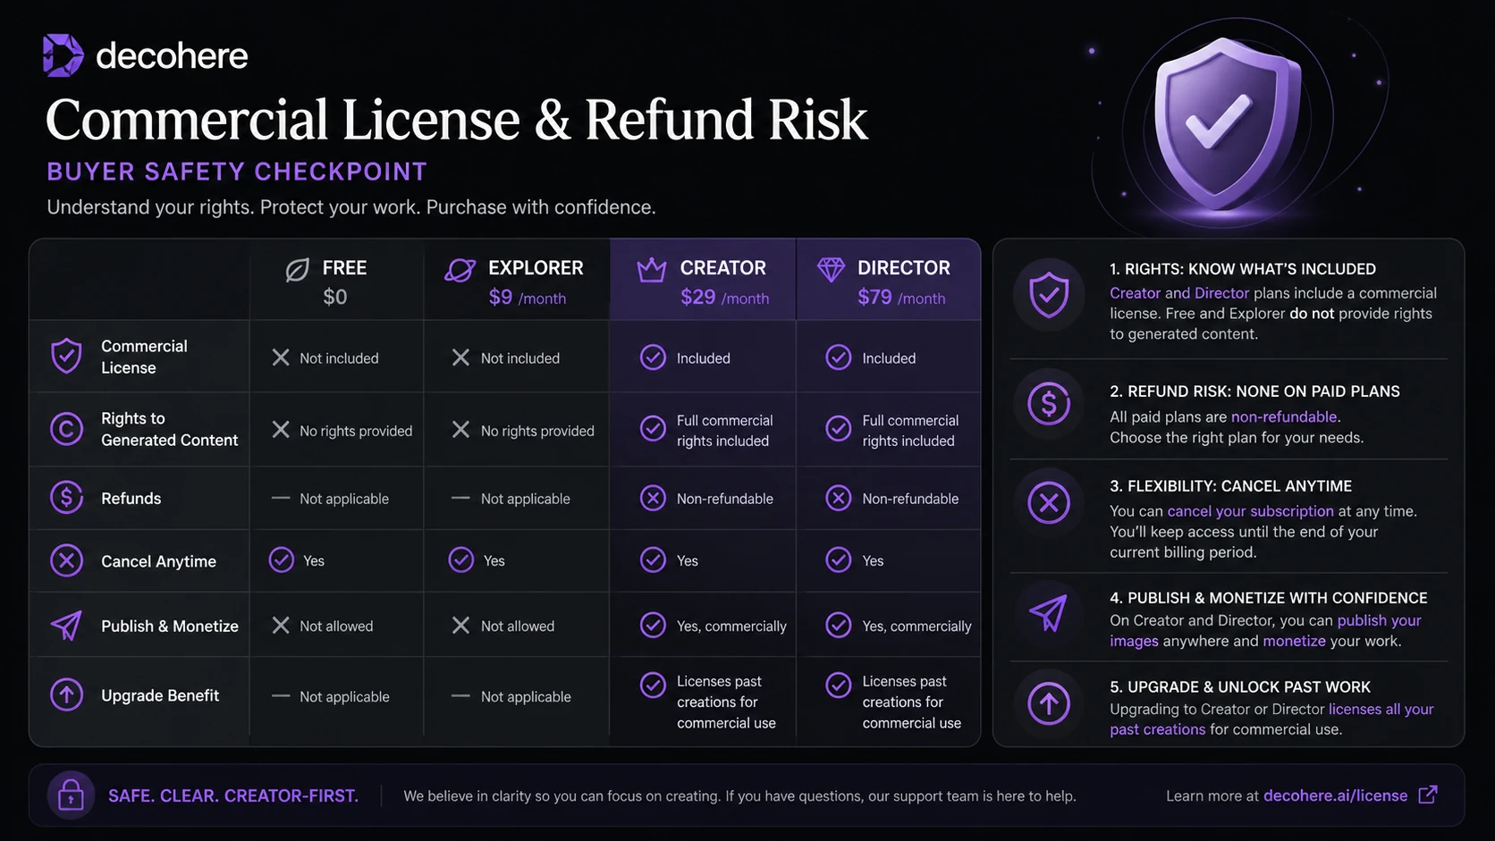Viewport: 1495px width, 841px height.
Task: Click the external link icon after decohere.ai/license
Action: (1428, 795)
